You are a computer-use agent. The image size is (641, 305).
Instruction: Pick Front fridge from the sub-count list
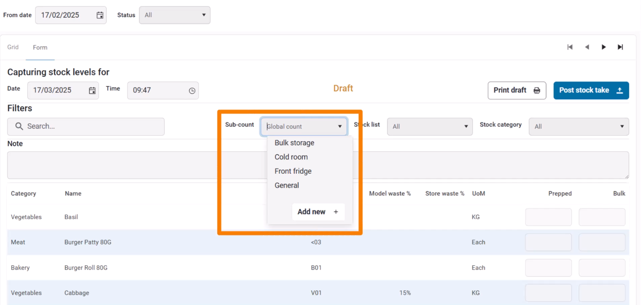tap(293, 171)
